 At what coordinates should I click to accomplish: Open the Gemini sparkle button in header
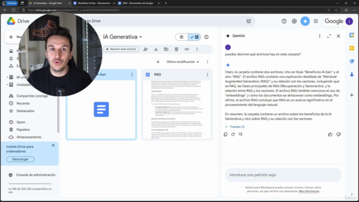coord(305,21)
